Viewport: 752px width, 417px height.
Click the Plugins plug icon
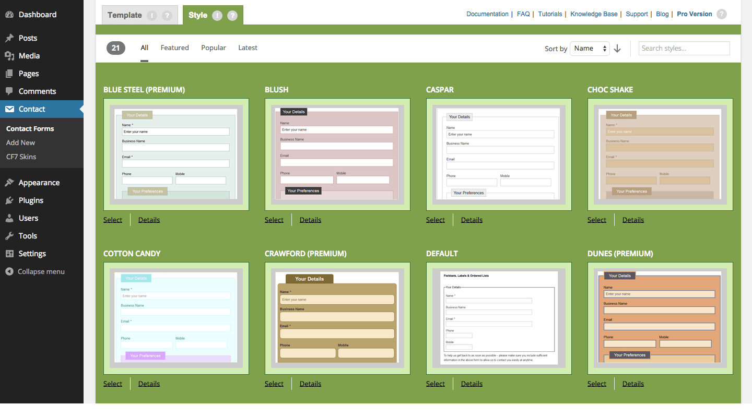click(x=9, y=200)
